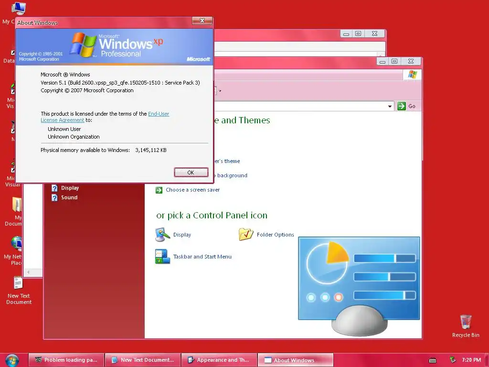489x367 pixels.
Task: Click the help icon next to Sound
Action: 54,197
